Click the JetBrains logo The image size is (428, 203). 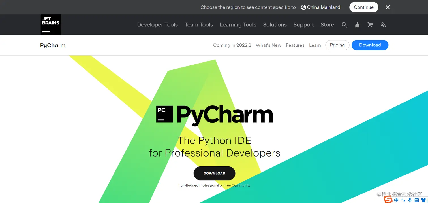(x=51, y=25)
